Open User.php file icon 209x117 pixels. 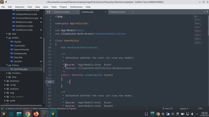pos(12,61)
